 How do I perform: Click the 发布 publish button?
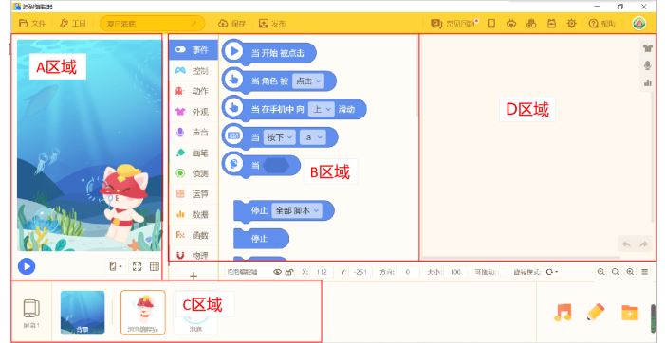pyautogui.click(x=272, y=24)
